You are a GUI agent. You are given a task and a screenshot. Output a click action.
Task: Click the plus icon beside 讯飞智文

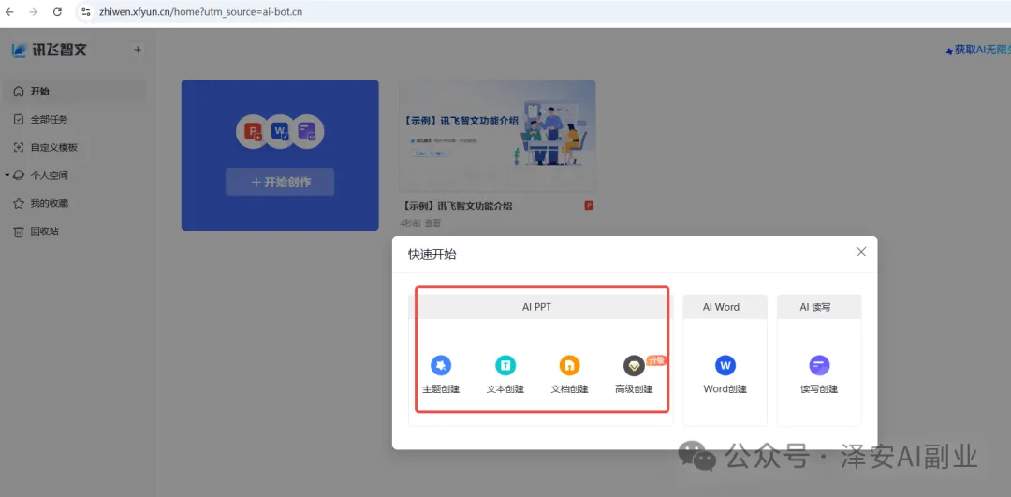point(138,50)
